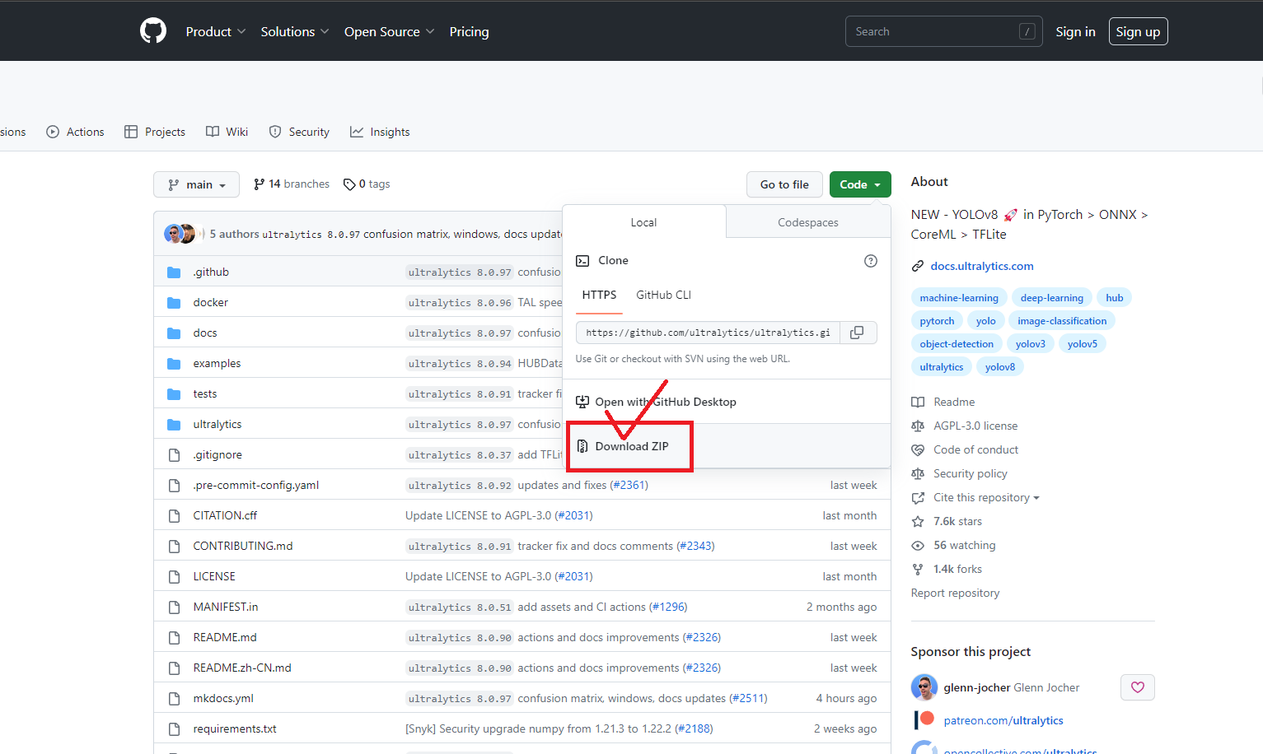The width and height of the screenshot is (1263, 754).
Task: Open the main branch selector dropdown
Action: coord(196,184)
